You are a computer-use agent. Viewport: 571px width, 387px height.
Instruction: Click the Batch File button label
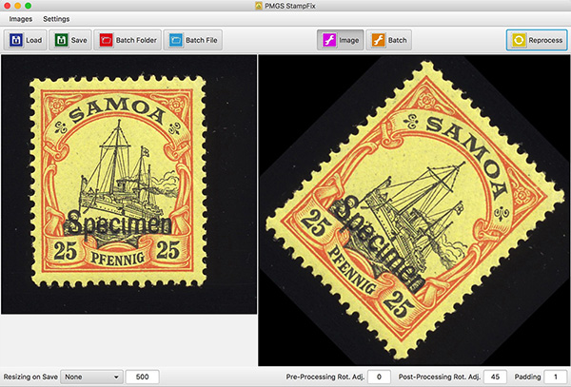pos(202,40)
